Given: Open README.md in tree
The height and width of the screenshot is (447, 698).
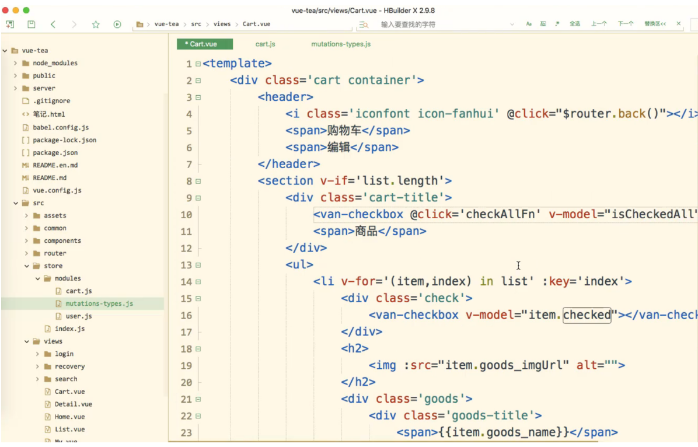Looking at the screenshot, I should click(50, 177).
